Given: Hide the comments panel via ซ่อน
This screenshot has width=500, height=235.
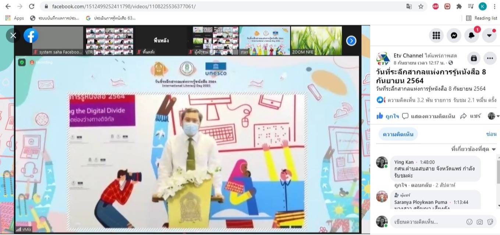Looking at the screenshot, I should (x=491, y=134).
